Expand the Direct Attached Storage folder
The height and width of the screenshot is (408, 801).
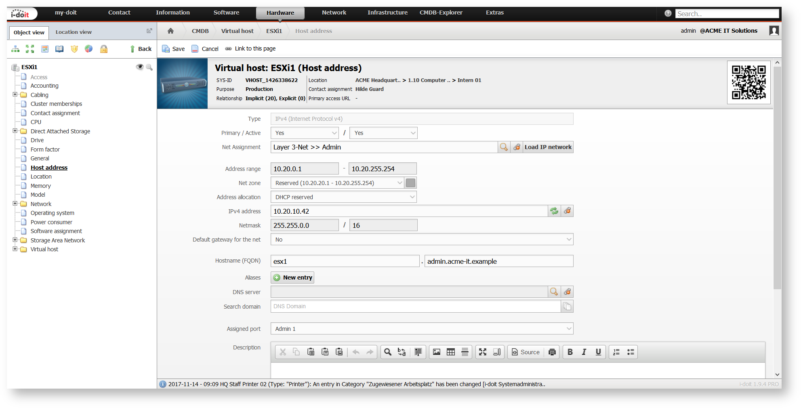point(15,131)
